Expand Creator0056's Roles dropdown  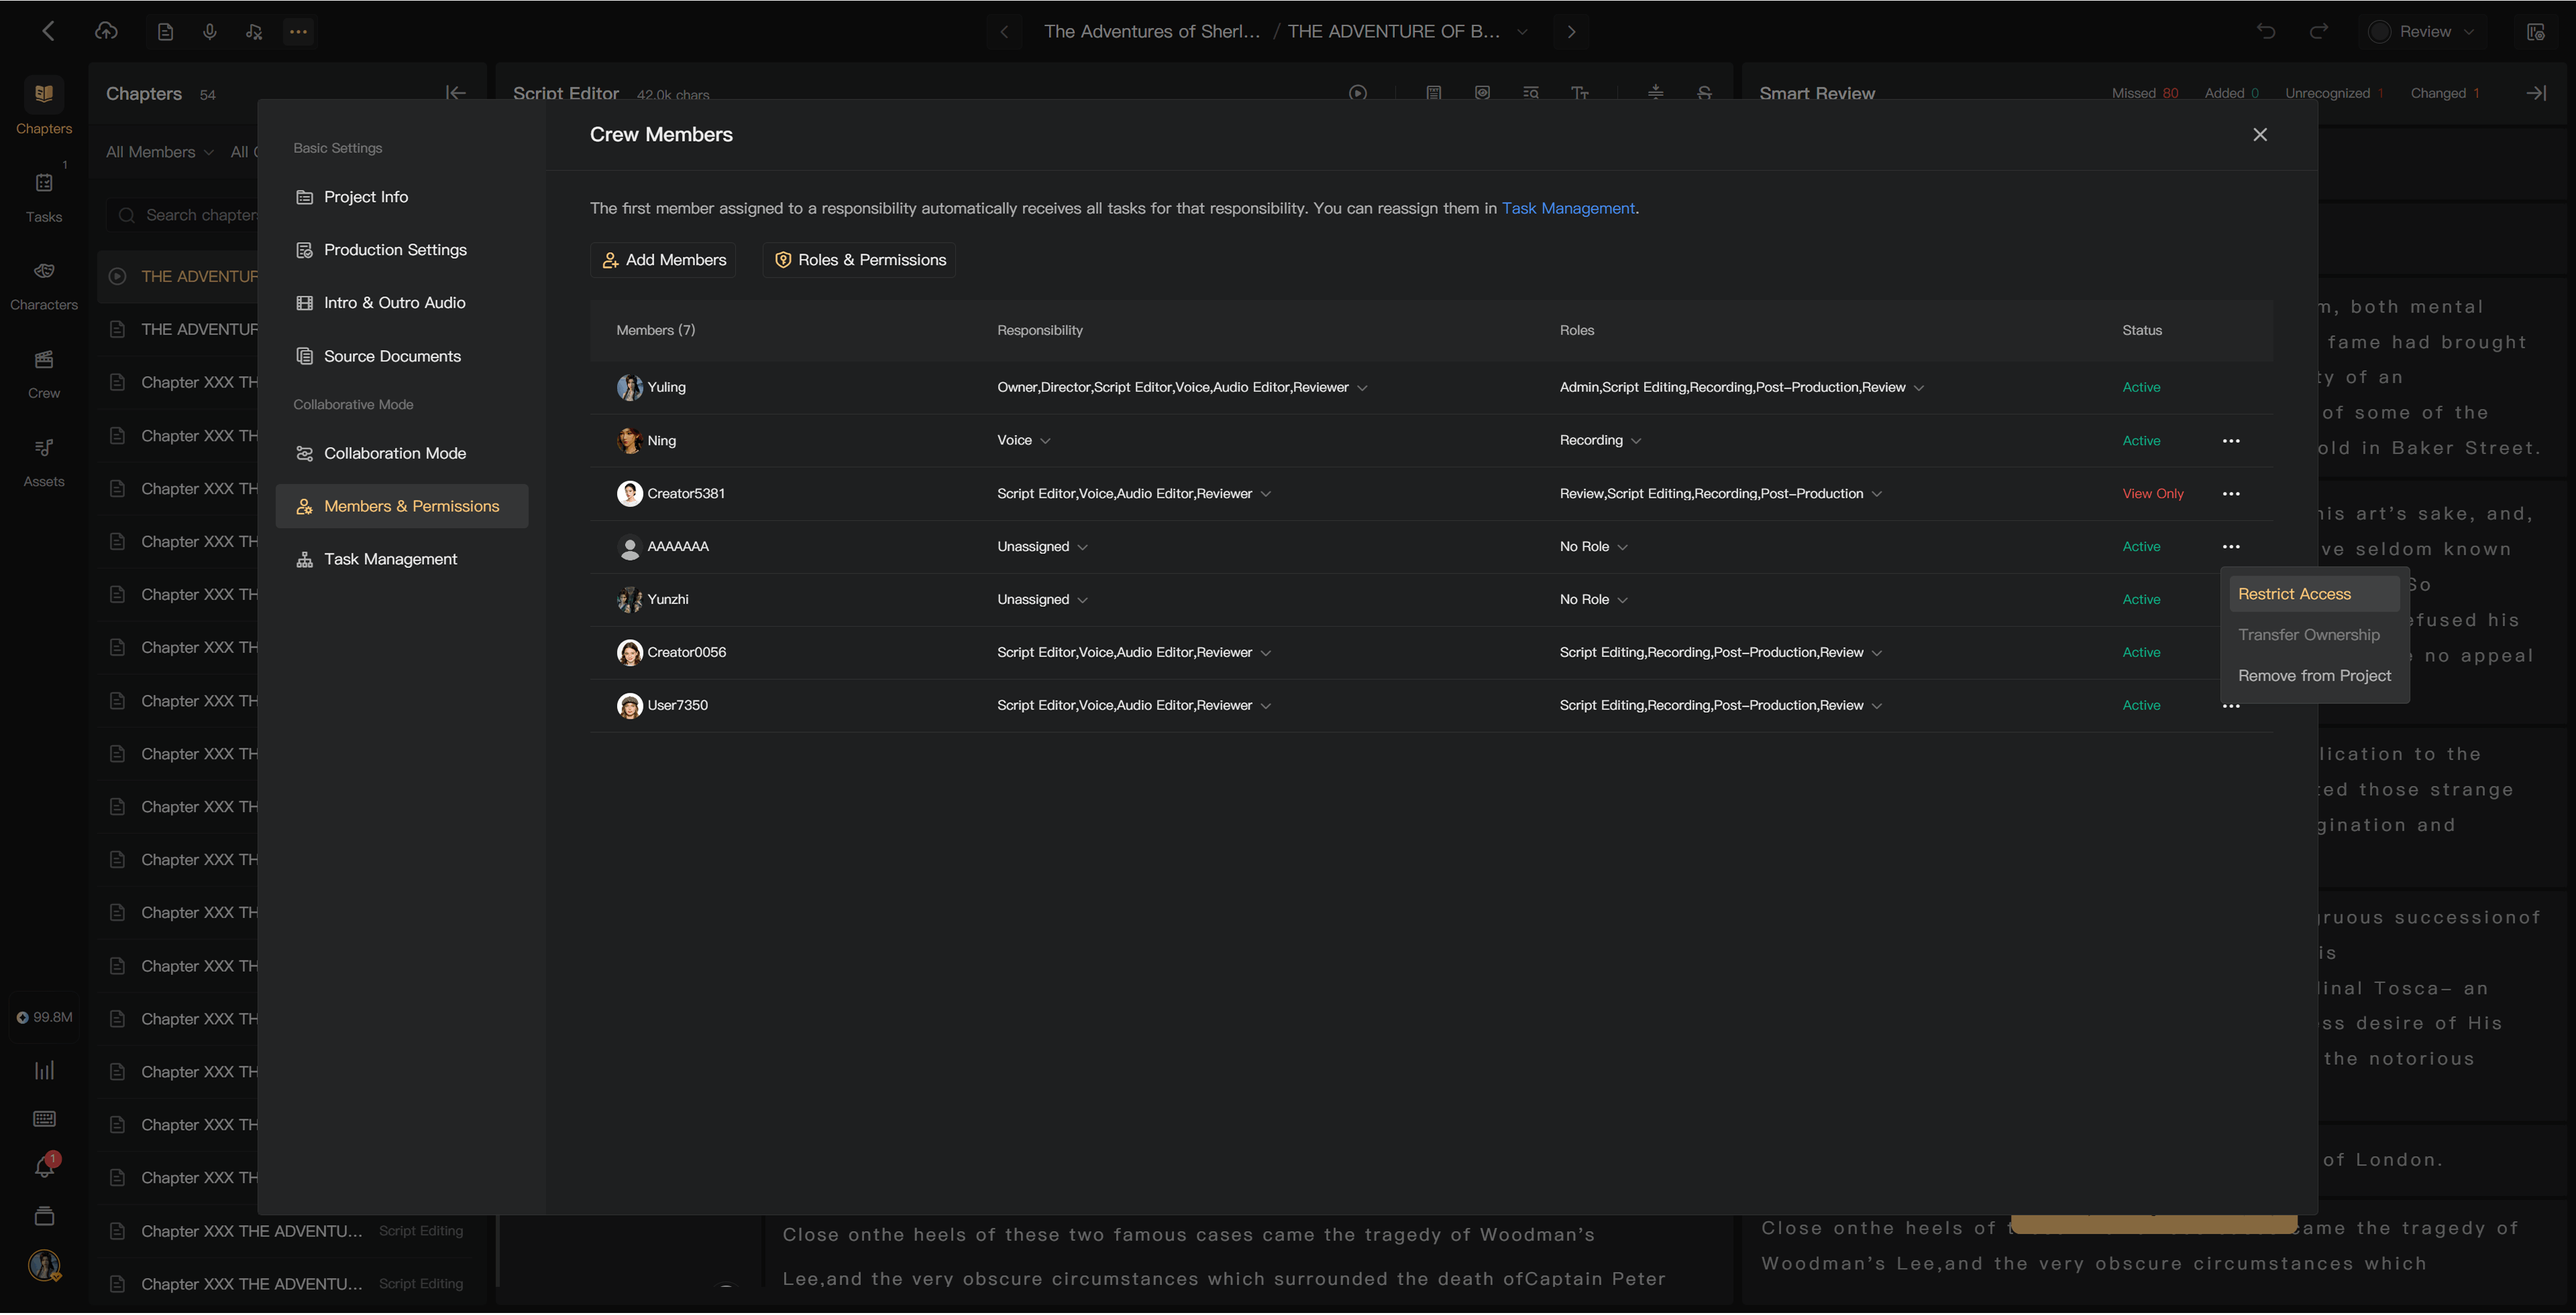(1876, 652)
